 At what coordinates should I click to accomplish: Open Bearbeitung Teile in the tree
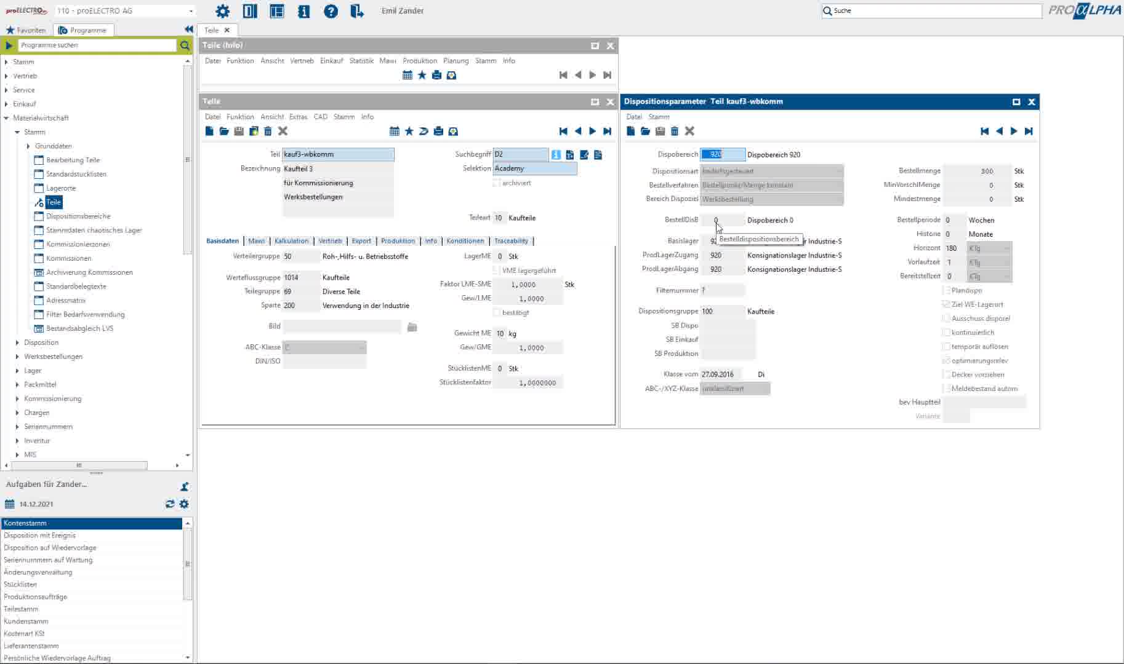73,160
